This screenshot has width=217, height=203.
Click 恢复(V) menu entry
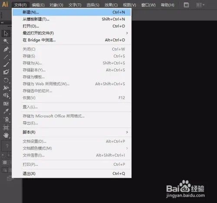[x=72, y=98]
